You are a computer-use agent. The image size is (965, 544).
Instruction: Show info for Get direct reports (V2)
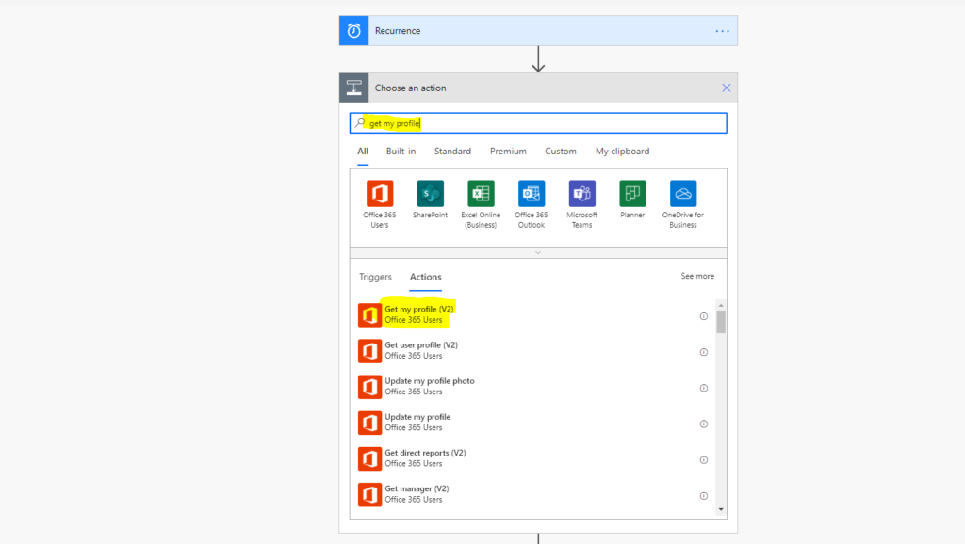click(x=703, y=460)
